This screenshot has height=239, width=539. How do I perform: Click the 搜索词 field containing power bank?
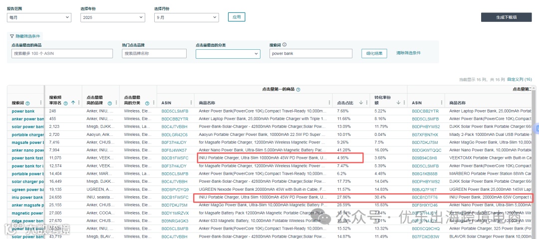point(311,53)
